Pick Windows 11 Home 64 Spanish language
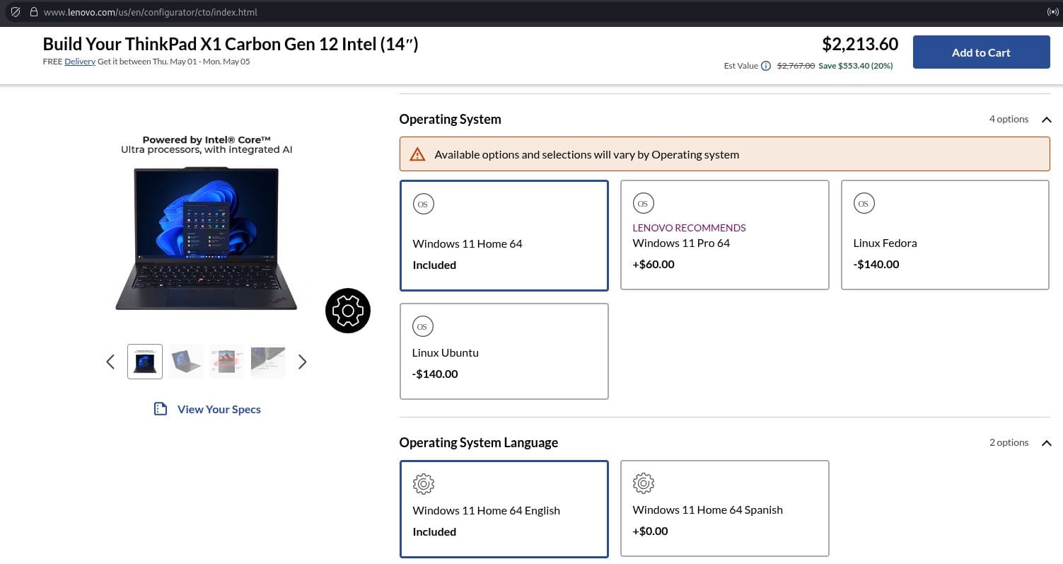Image resolution: width=1063 pixels, height=564 pixels. [724, 508]
